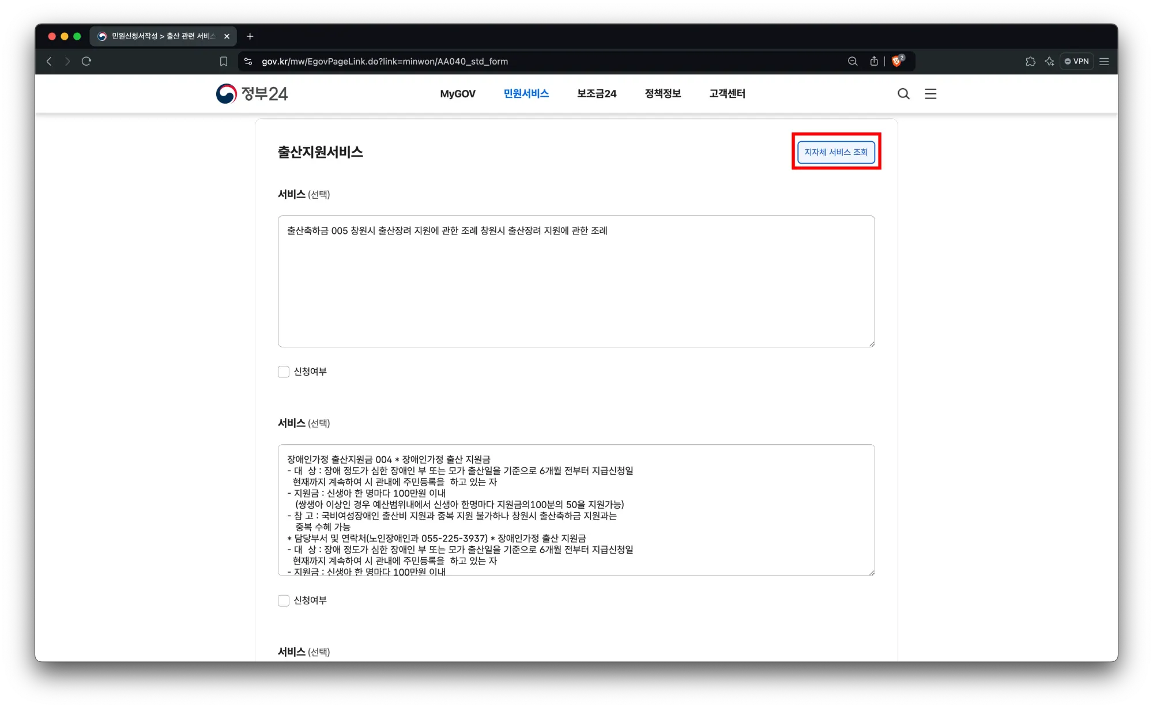The width and height of the screenshot is (1153, 708).
Task: Check 신청여부 under 출산축하금 service
Action: pos(284,372)
